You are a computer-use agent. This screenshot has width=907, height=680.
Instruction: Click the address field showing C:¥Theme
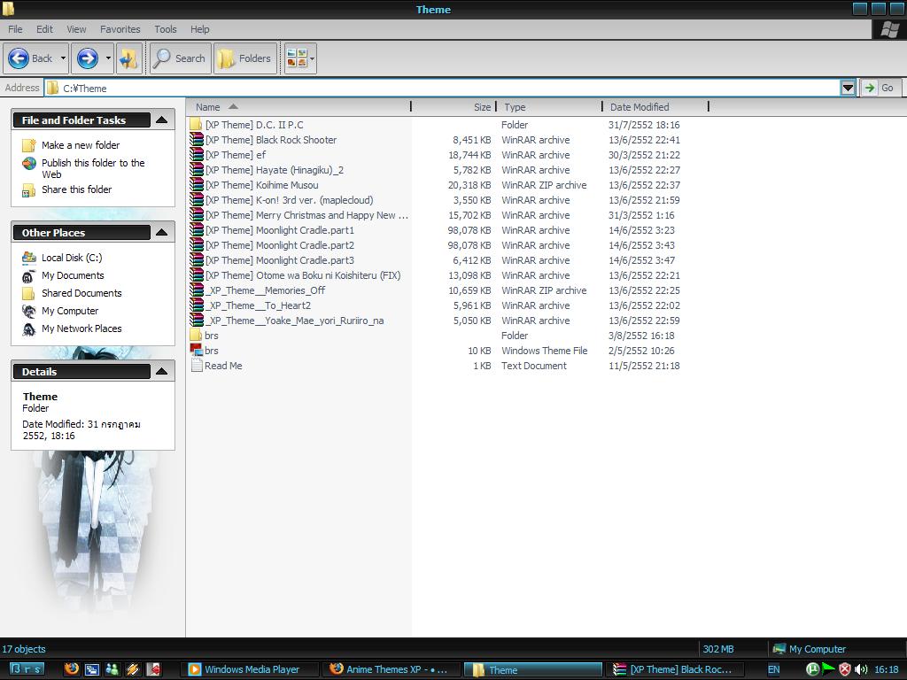pyautogui.click(x=443, y=88)
